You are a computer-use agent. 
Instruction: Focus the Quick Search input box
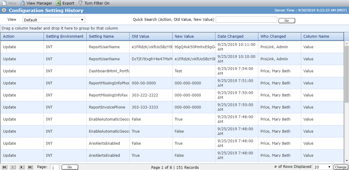(247, 20)
